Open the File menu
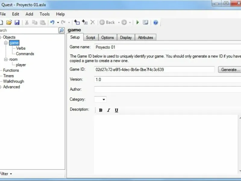241x181 pixels. (x=3, y=14)
